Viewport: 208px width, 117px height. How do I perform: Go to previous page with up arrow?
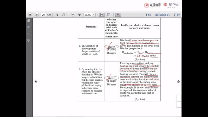(30, 15)
